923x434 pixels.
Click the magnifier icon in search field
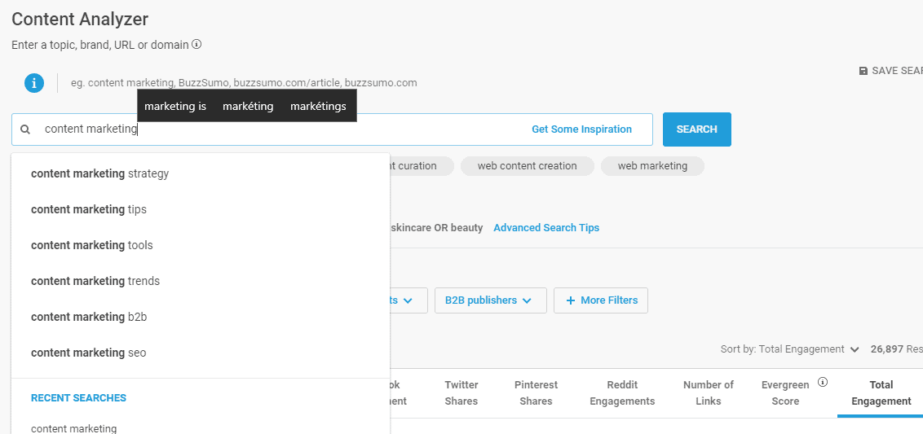click(x=25, y=129)
